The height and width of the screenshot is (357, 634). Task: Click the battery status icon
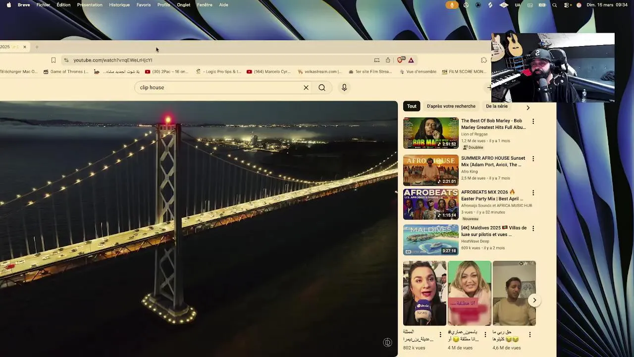pyautogui.click(x=542, y=5)
